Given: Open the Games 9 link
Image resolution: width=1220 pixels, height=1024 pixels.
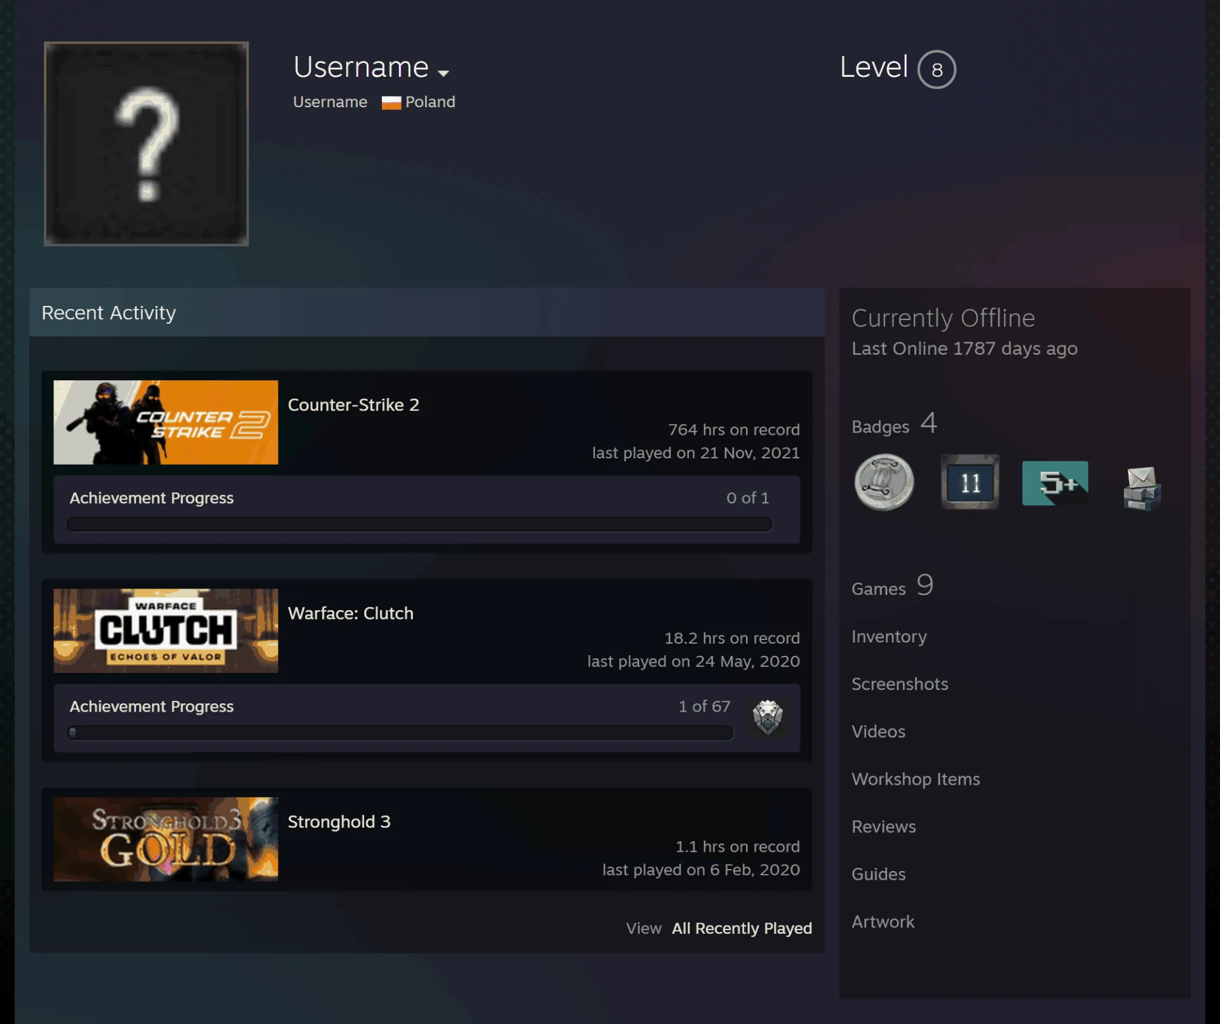Looking at the screenshot, I should pos(892,586).
